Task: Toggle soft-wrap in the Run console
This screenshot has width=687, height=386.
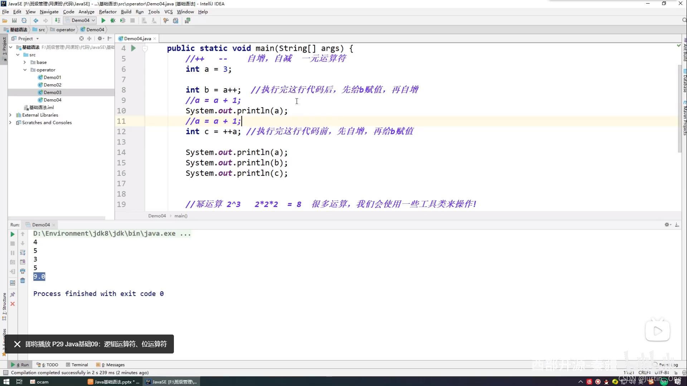Action: pyautogui.click(x=23, y=253)
